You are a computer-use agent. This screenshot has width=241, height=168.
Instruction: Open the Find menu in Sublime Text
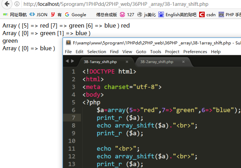coord(114,52)
